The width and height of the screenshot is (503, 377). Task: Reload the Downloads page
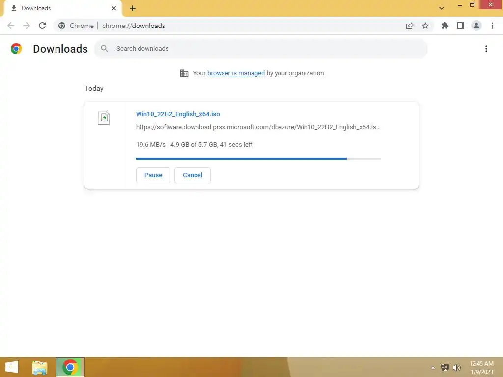pyautogui.click(x=42, y=26)
